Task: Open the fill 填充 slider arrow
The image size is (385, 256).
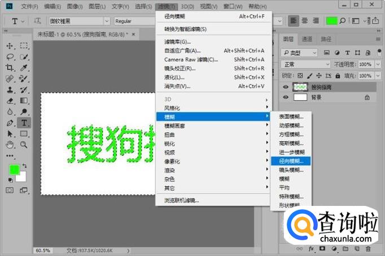Action: [x=378, y=75]
